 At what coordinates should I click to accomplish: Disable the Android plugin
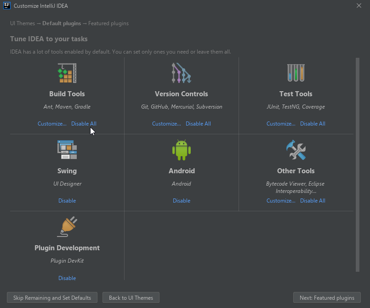pos(181,201)
